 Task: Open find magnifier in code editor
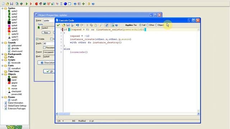[101, 25]
